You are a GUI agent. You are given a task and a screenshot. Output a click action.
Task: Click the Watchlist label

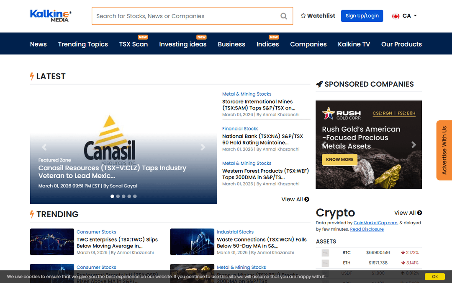tap(321, 16)
